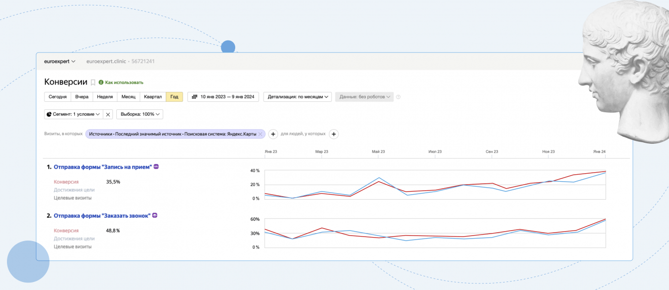This screenshot has height=290, width=669.
Task: Remove the segment with the X button
Action: 108,114
